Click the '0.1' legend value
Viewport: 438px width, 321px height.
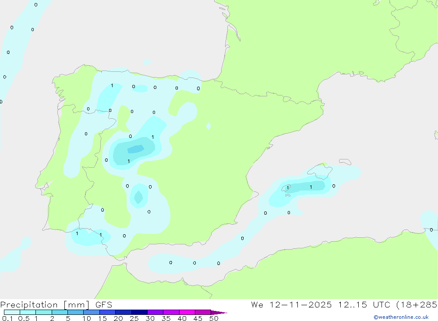click(7, 318)
